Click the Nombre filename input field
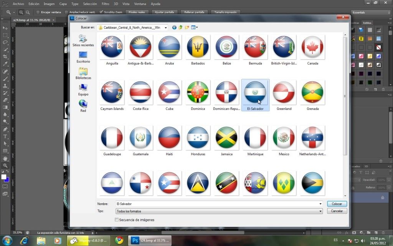 click(x=217, y=204)
